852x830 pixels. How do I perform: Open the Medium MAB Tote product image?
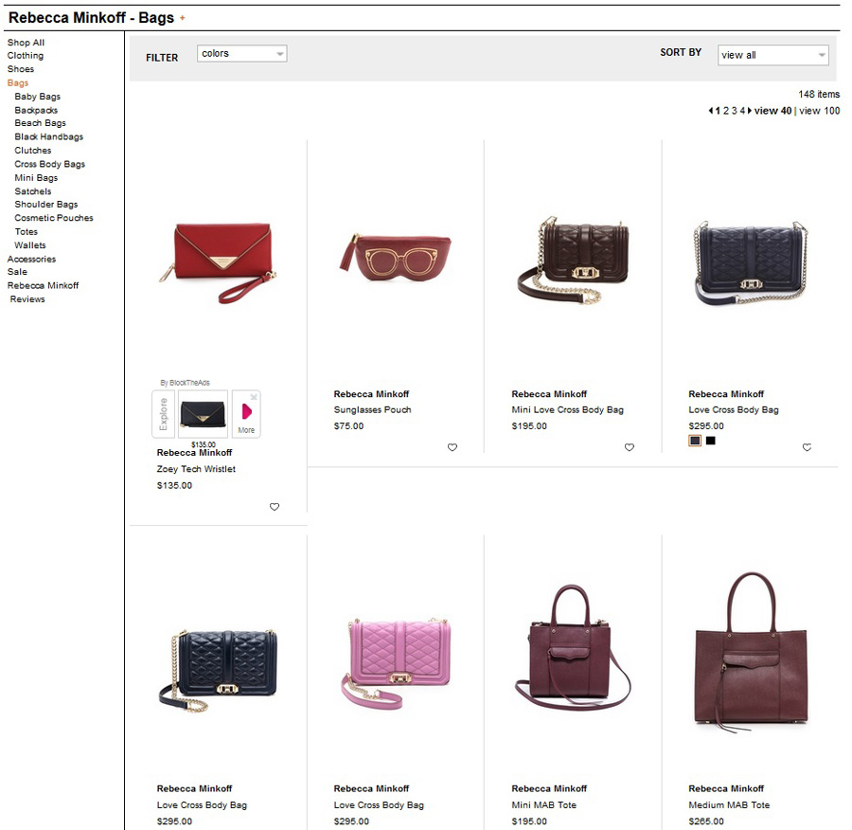pos(751,651)
